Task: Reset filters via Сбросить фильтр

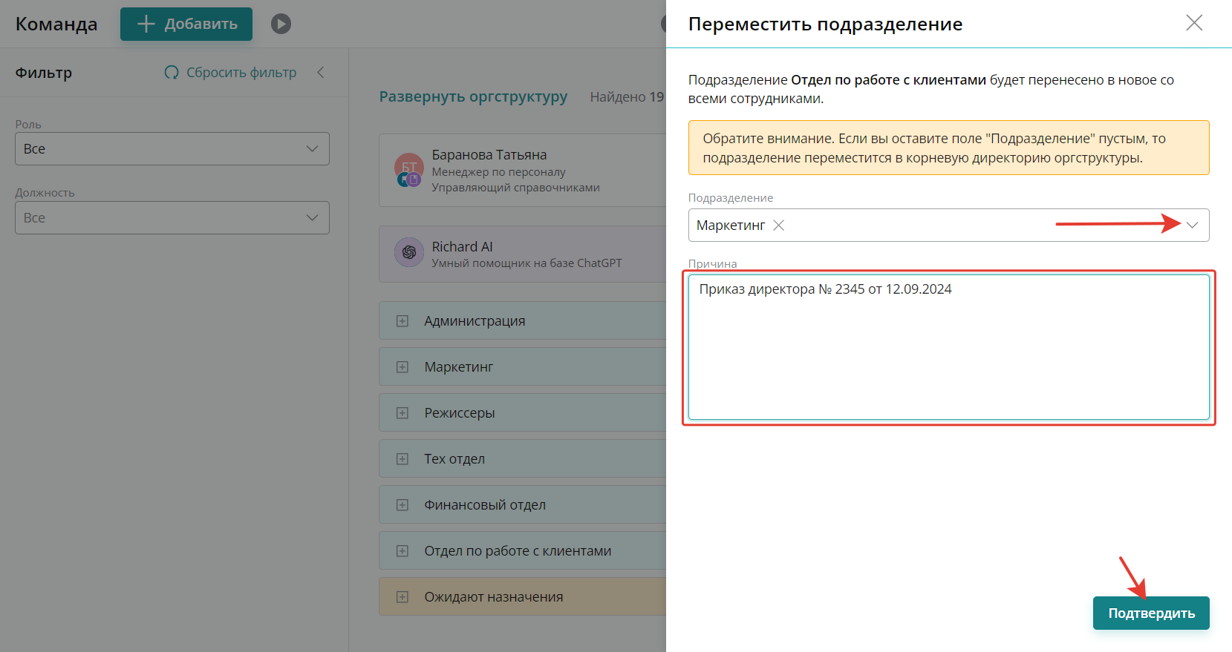Action: pos(230,73)
